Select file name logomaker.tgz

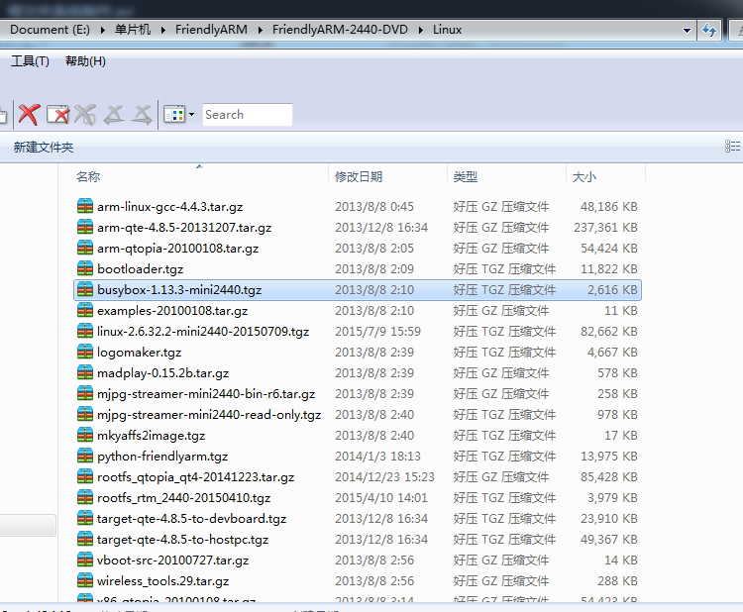(139, 353)
